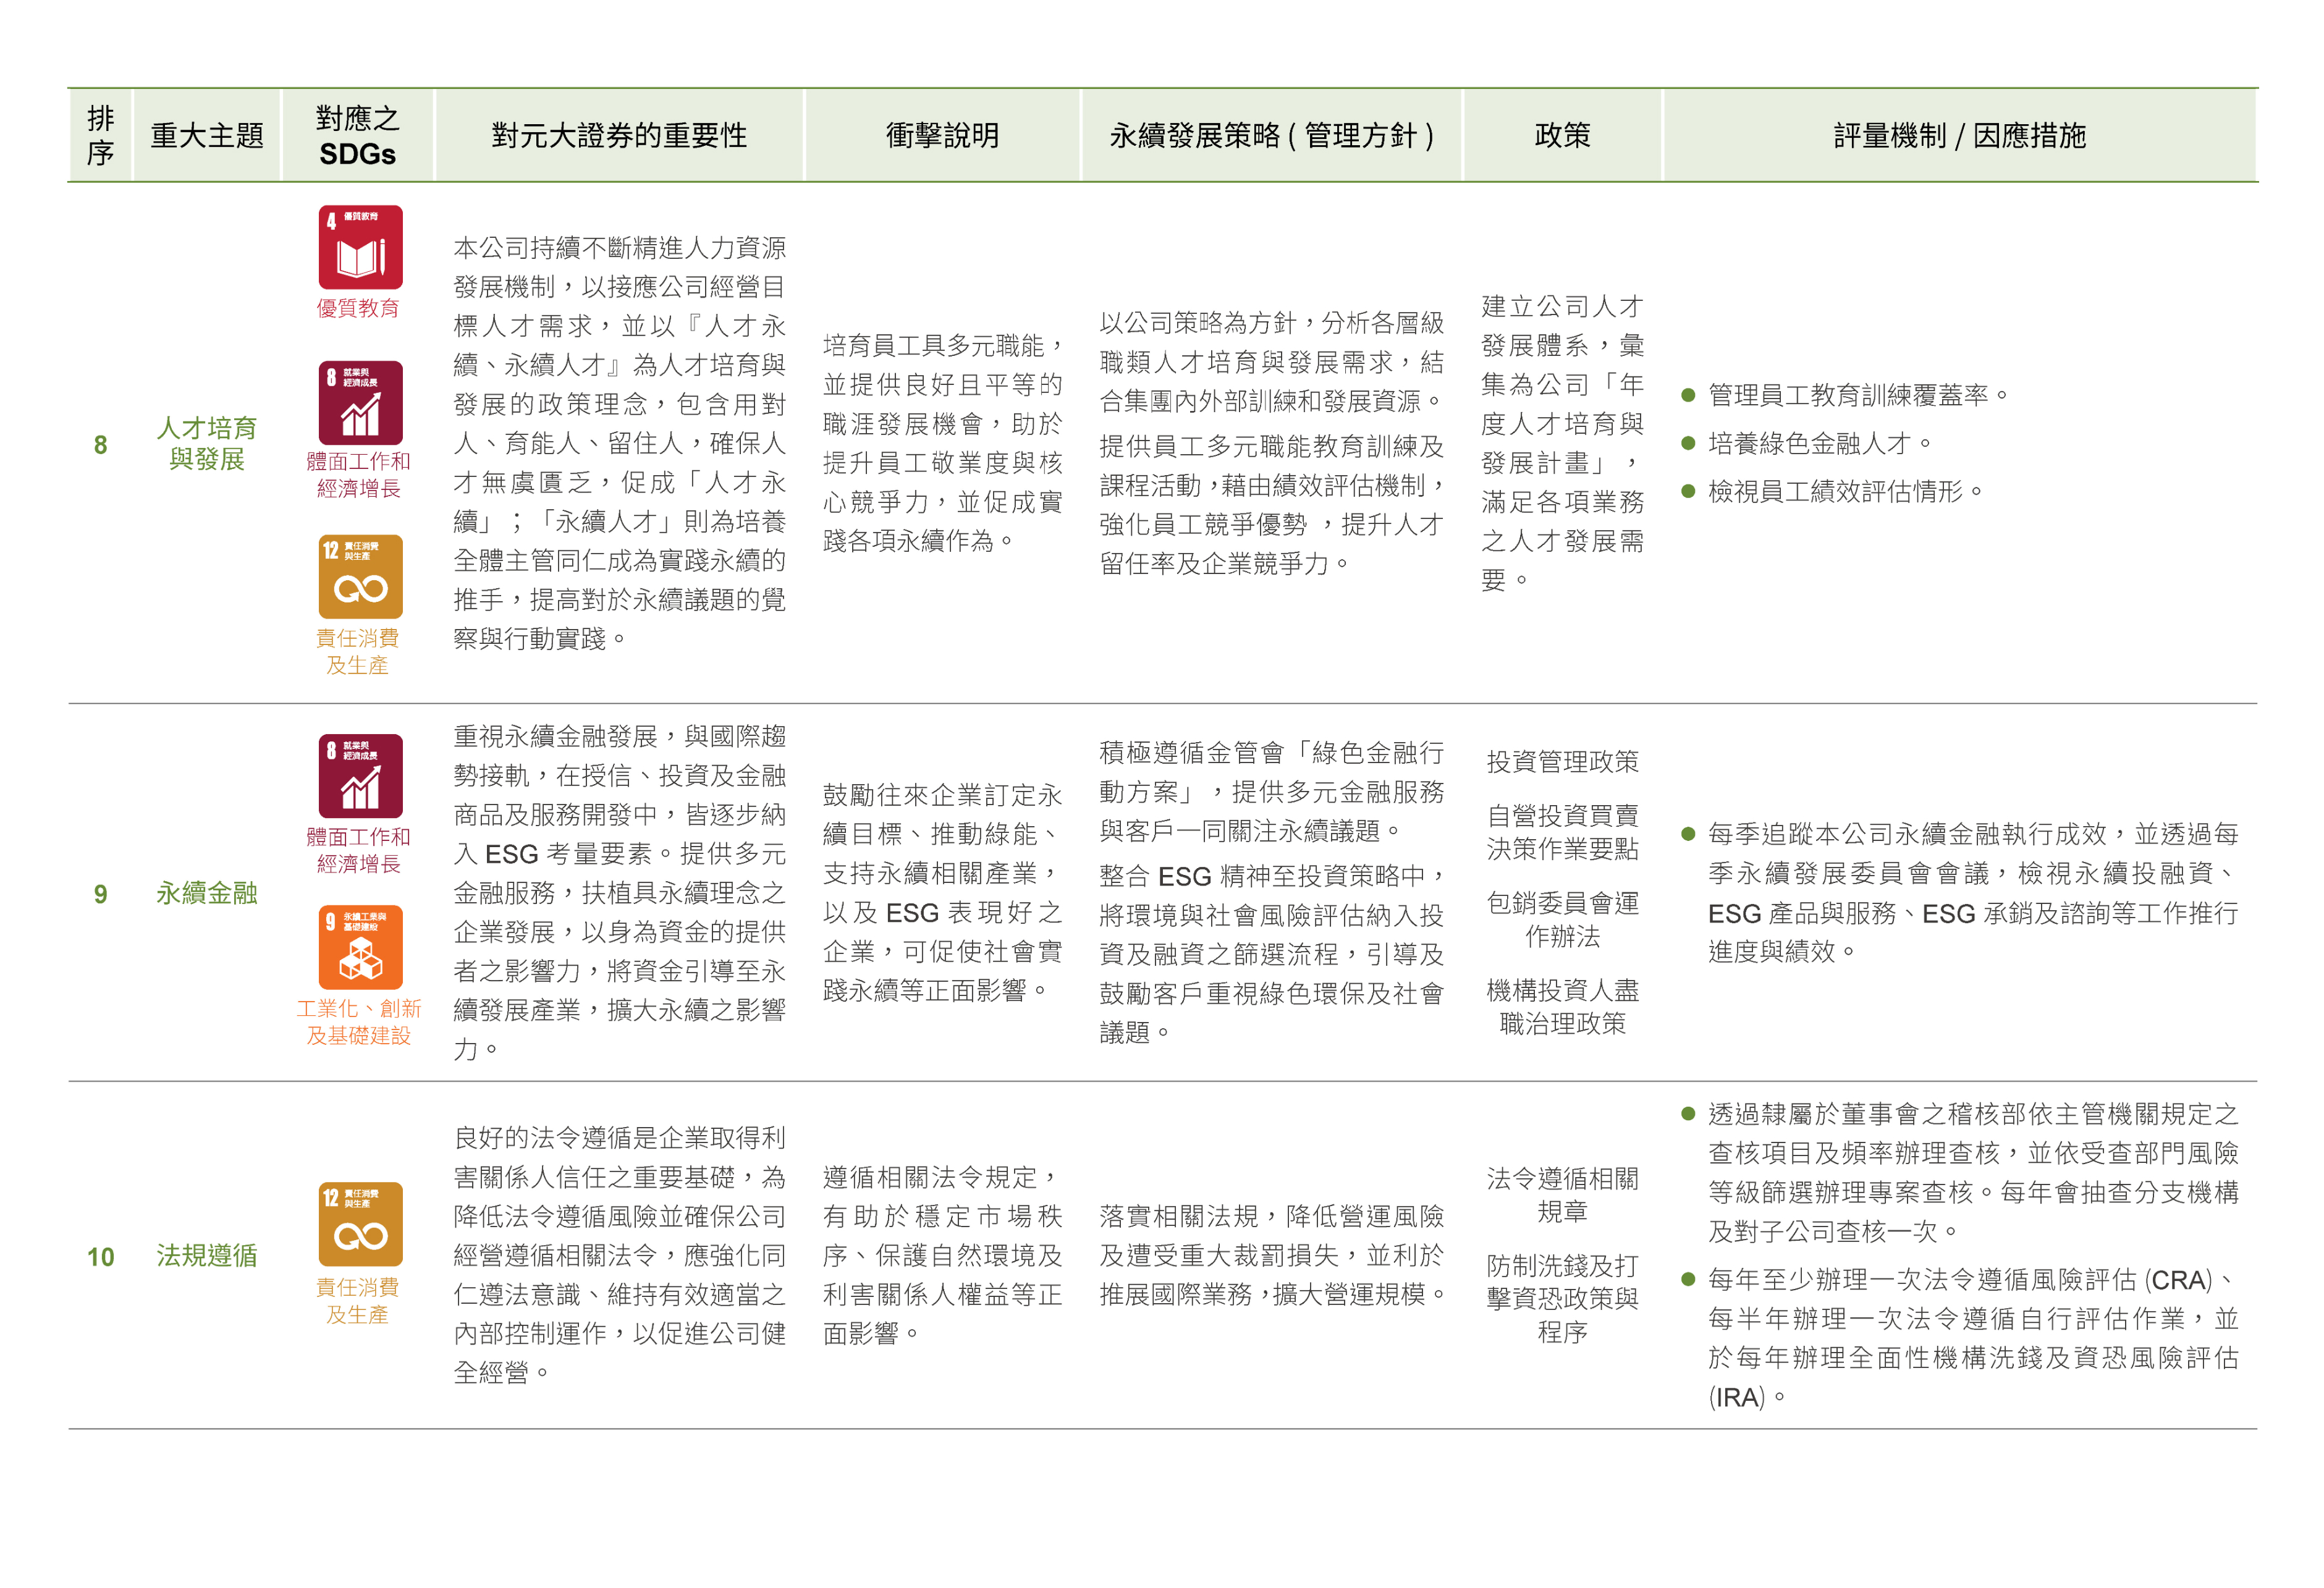This screenshot has height=1588, width=2324.
Task: Click the 對應之 SDGs column header
Action: (357, 135)
